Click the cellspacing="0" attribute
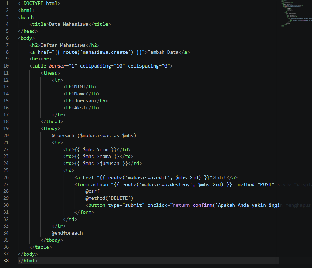Viewport: 312px width, 268px height. 149,66
